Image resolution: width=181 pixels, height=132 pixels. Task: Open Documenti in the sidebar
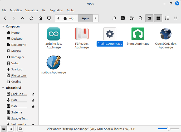(x=19, y=45)
